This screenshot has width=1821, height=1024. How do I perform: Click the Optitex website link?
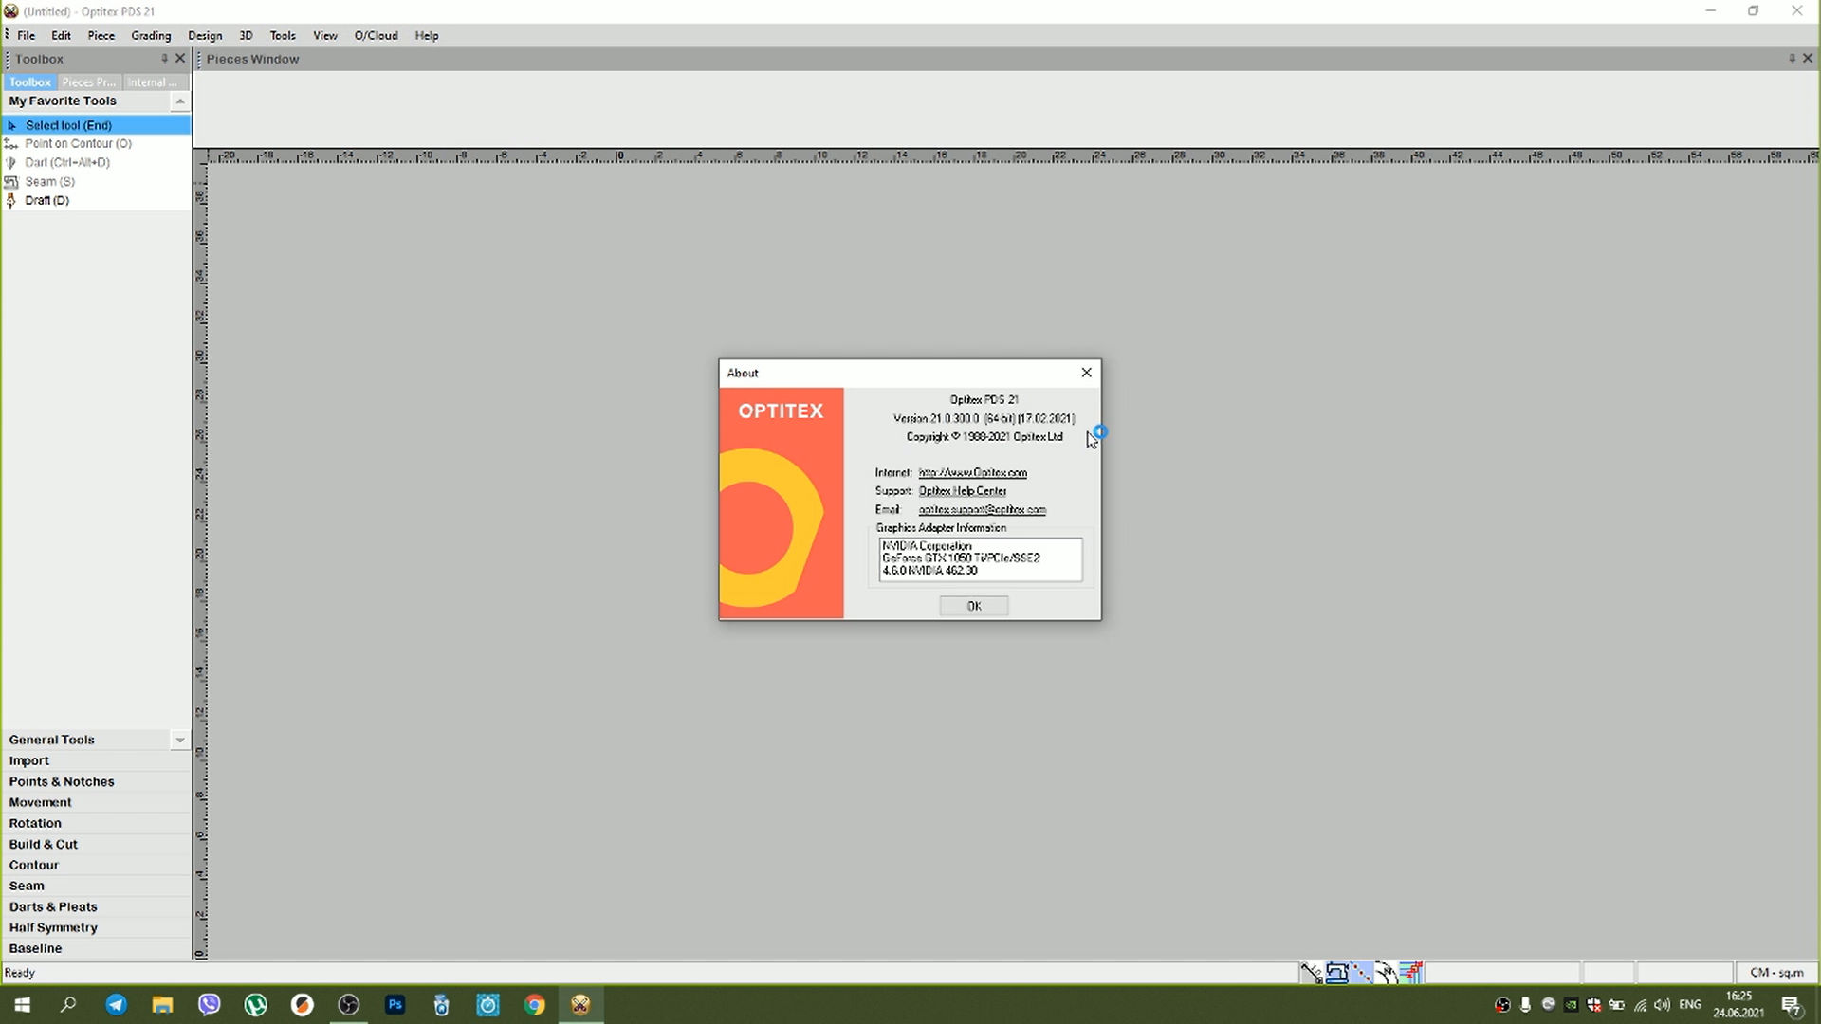tap(972, 472)
